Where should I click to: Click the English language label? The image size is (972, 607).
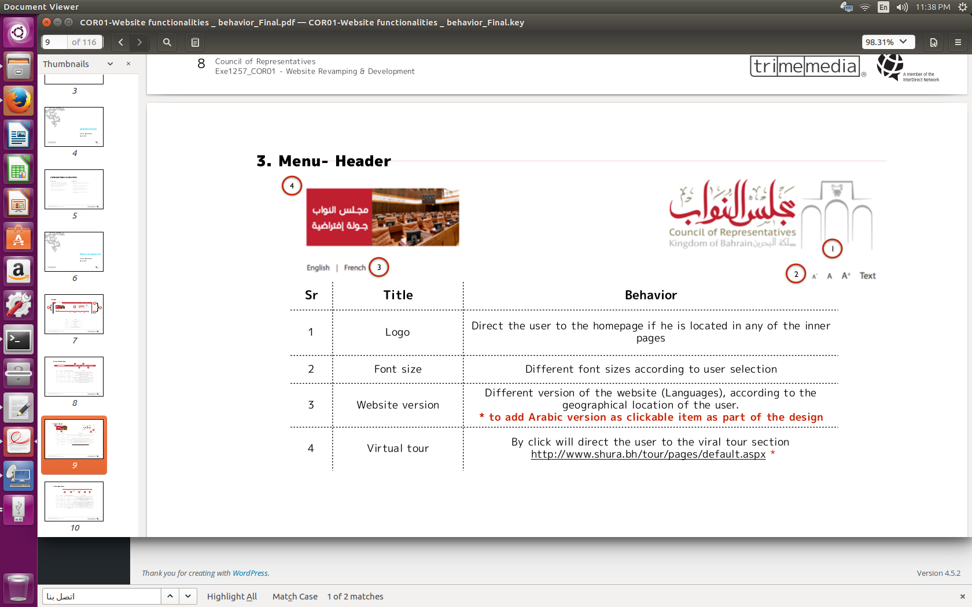(318, 268)
